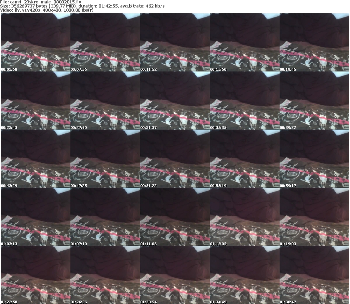Click the frame rate text 1000.00 fps(r)
The height and width of the screenshot is (304, 350).
coord(78,10)
